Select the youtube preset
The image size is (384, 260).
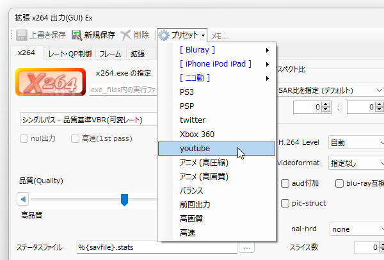coord(217,149)
